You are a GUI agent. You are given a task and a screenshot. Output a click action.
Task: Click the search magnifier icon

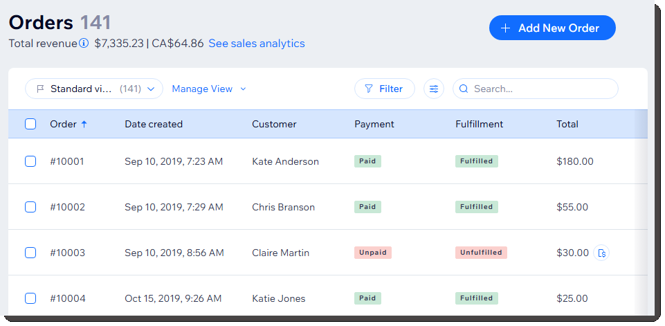[x=464, y=89]
